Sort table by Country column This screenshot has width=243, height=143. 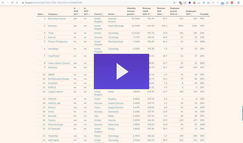click(99, 14)
